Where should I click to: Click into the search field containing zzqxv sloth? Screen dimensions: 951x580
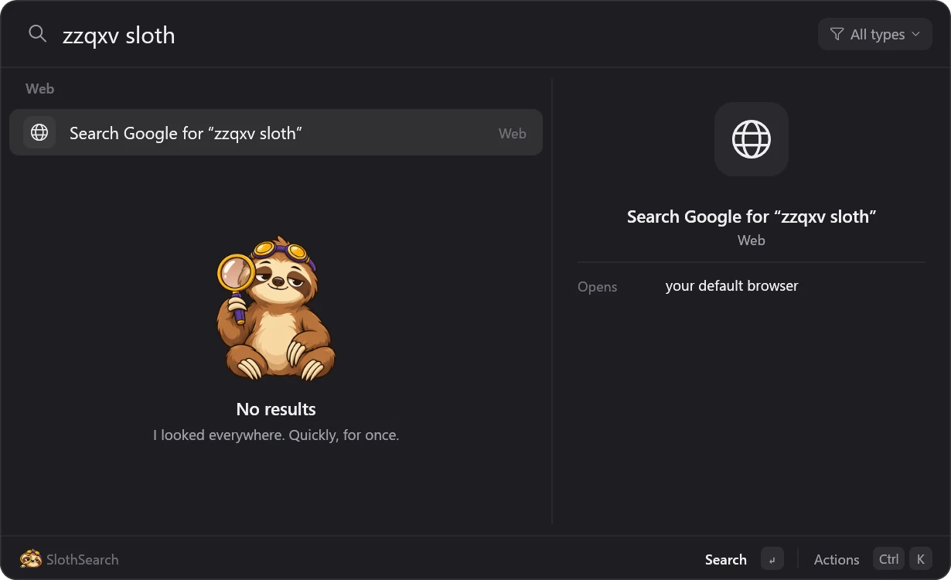click(x=433, y=35)
